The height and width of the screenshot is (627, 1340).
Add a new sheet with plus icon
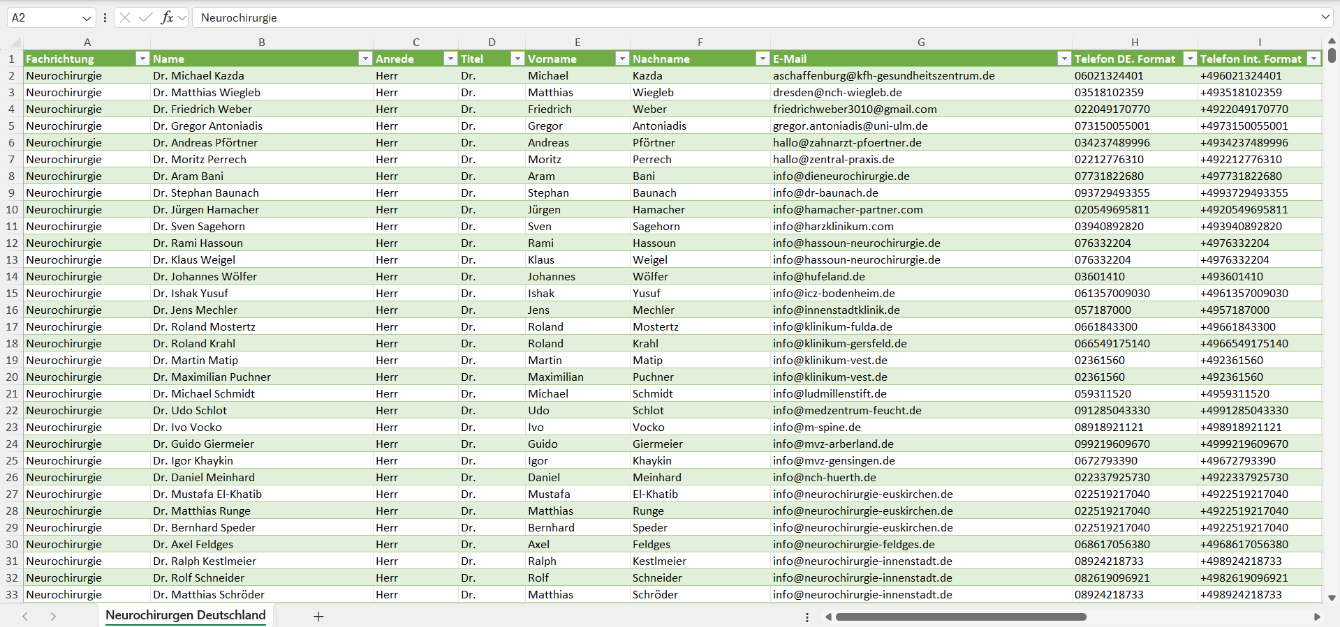coord(318,617)
